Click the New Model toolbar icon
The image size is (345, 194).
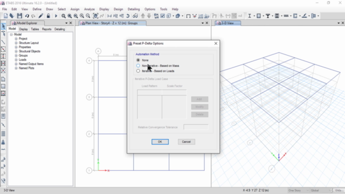coord(6,16)
